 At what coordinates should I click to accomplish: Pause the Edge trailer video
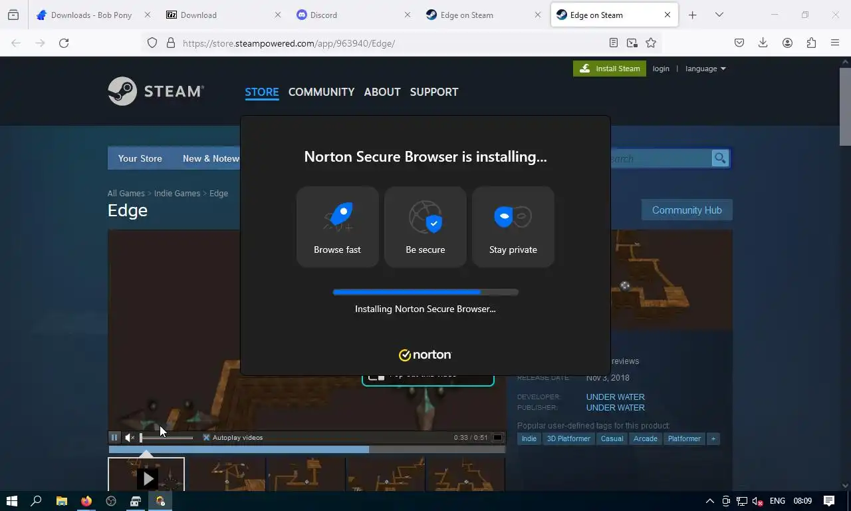point(114,437)
